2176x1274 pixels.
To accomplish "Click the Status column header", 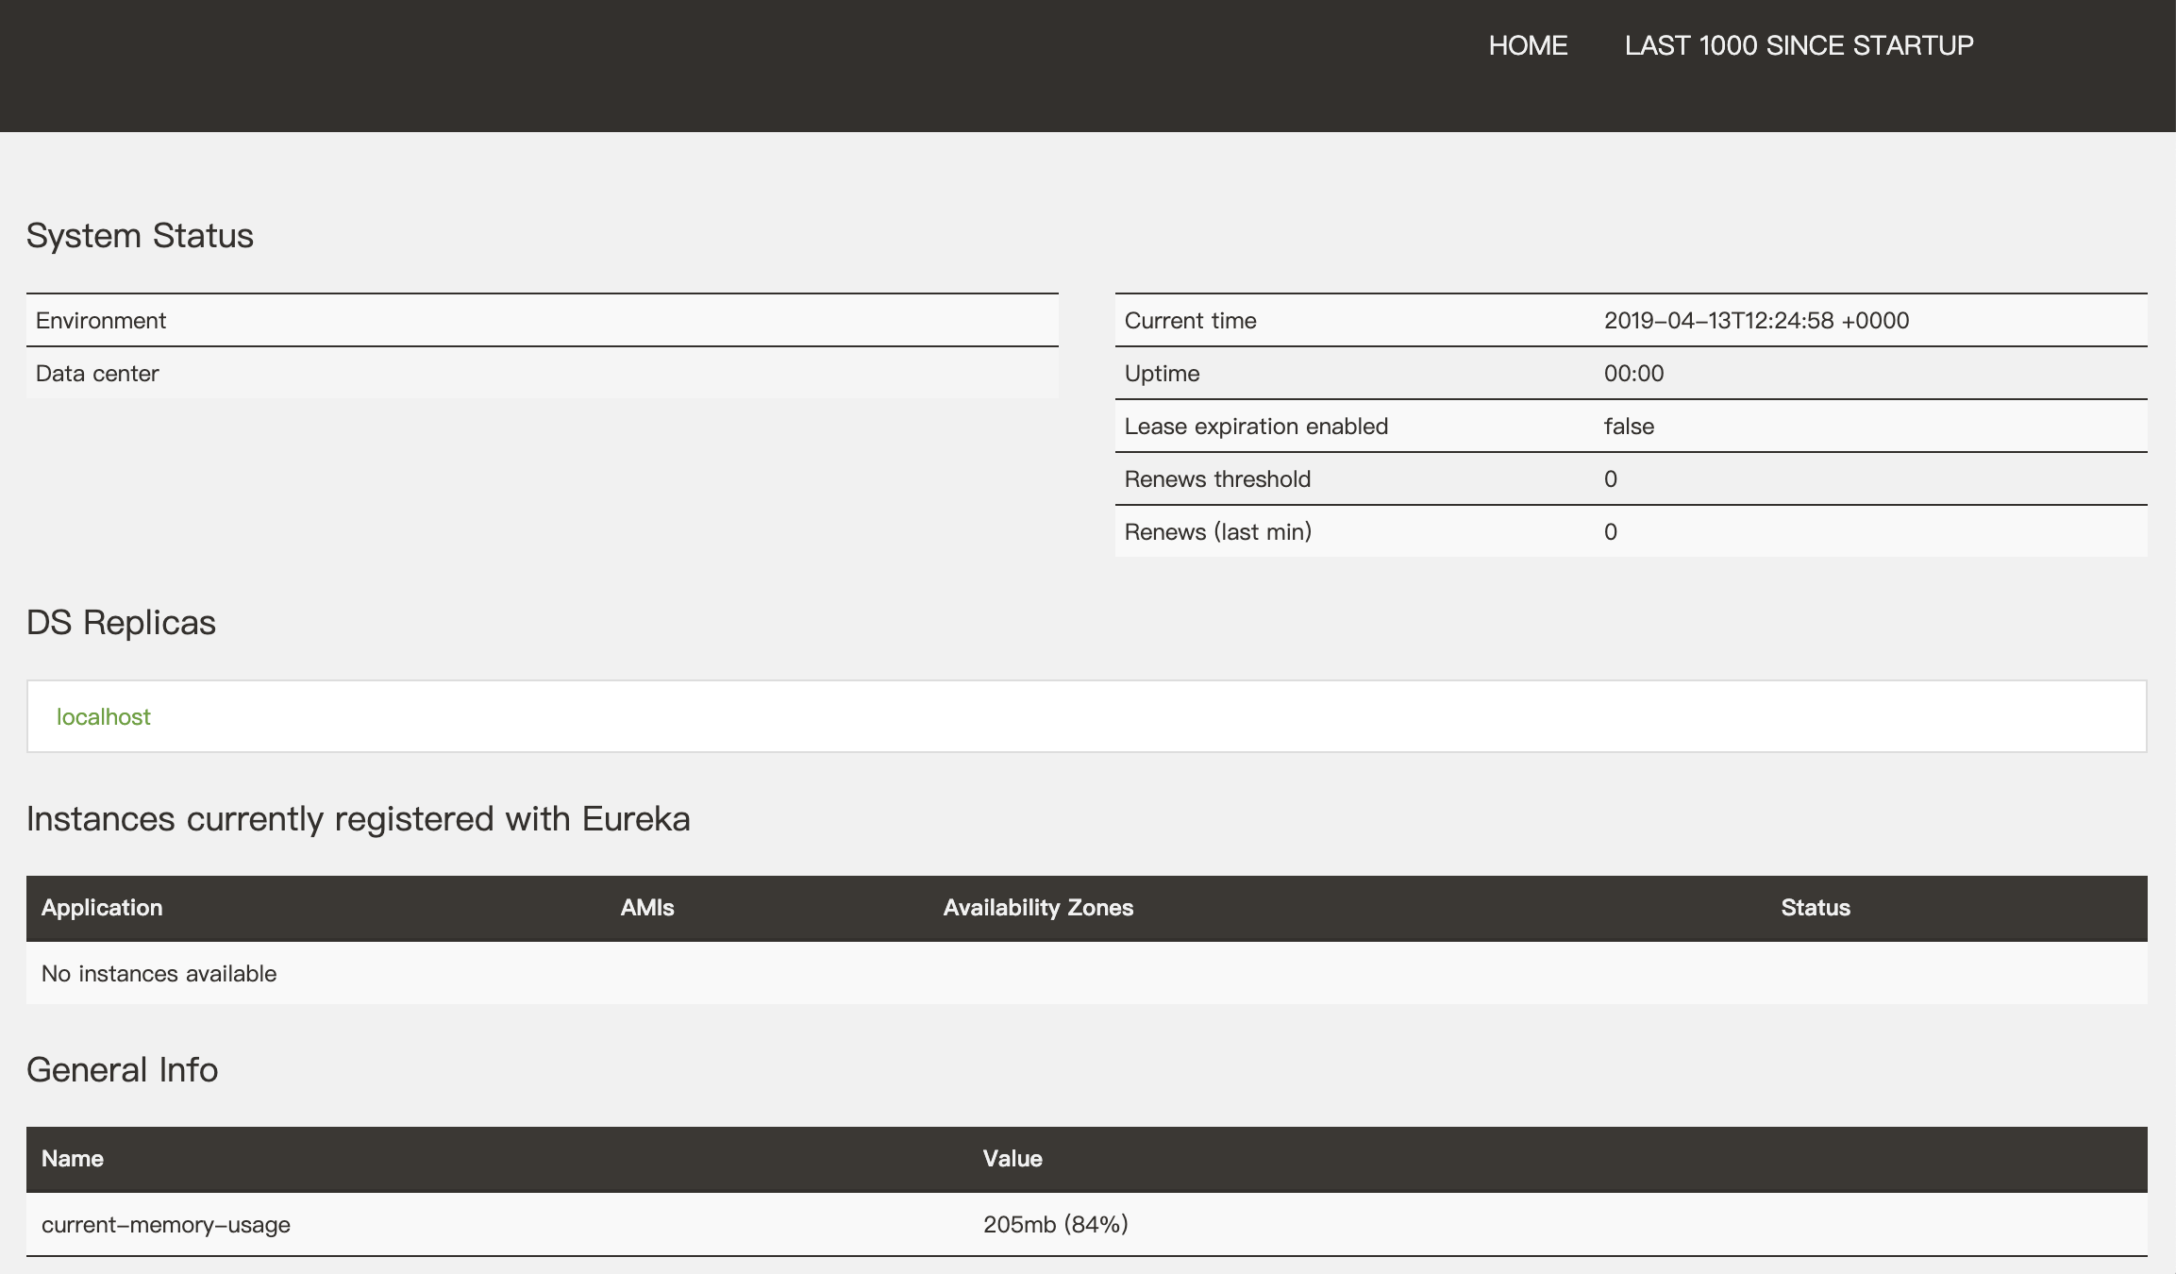I will click(1816, 908).
